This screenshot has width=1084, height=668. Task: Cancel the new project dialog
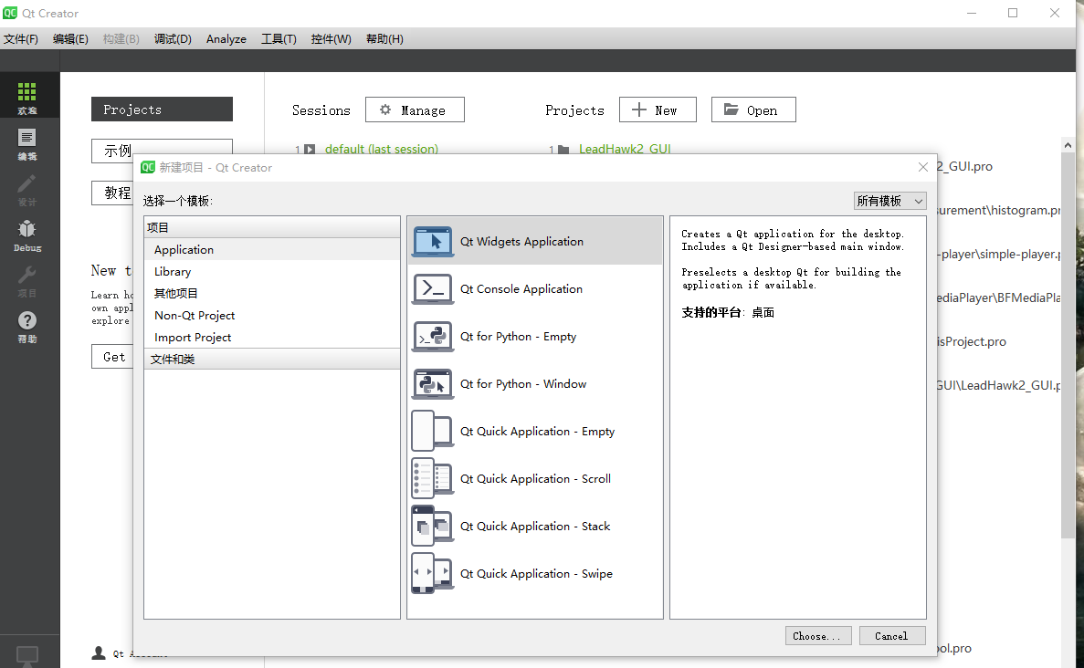pos(892,636)
